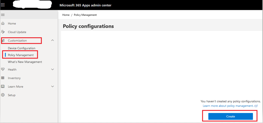Click the Setup gear icon

(3, 95)
